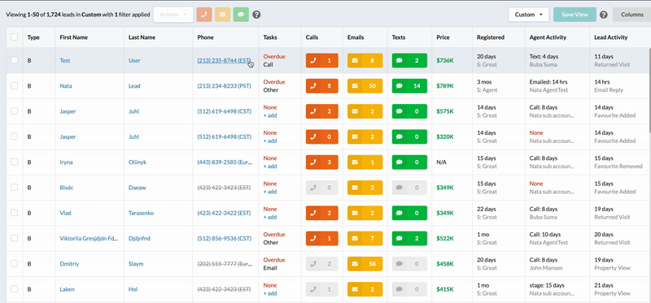
Task: Sort by First Name column header
Action: click(x=73, y=37)
